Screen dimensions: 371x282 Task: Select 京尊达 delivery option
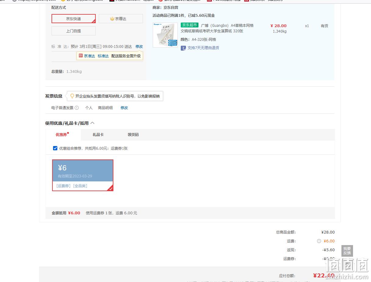(x=121, y=19)
